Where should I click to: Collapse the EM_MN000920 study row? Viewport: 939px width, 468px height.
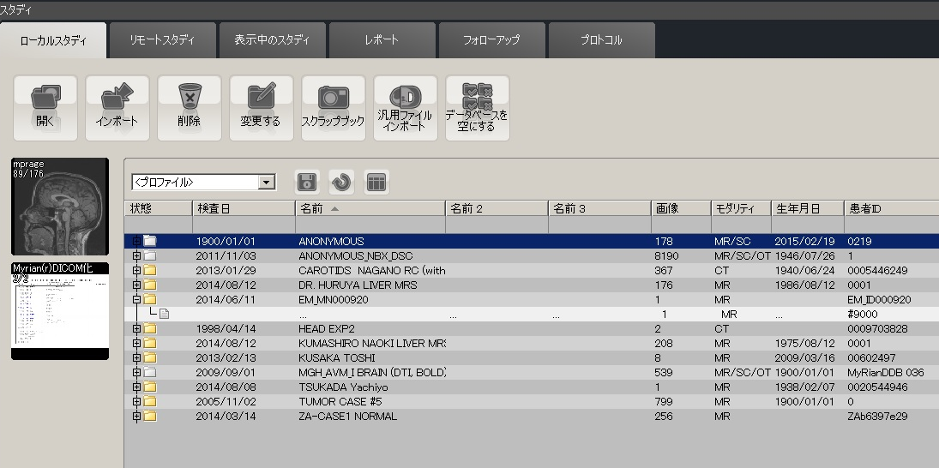135,300
